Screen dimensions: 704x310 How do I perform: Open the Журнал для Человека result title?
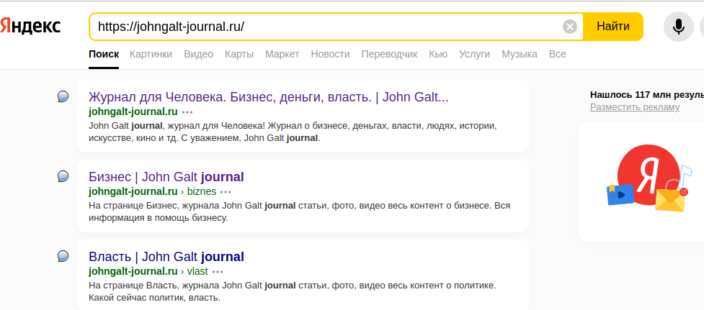click(269, 97)
